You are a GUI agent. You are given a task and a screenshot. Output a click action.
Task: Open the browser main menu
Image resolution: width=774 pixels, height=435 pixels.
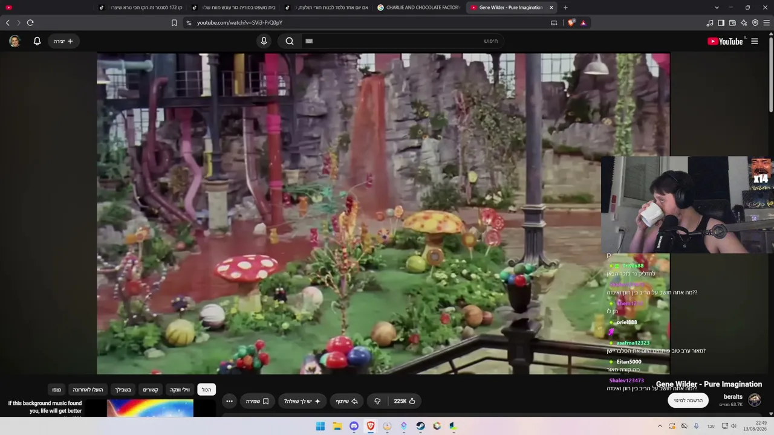tap(767, 22)
